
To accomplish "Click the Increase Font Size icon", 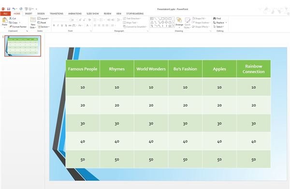I will pos(80,20).
